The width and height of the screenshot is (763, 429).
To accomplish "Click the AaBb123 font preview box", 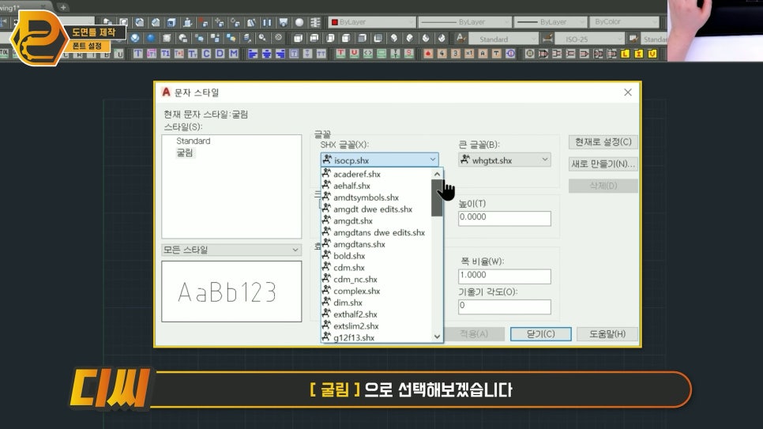I will (x=231, y=292).
